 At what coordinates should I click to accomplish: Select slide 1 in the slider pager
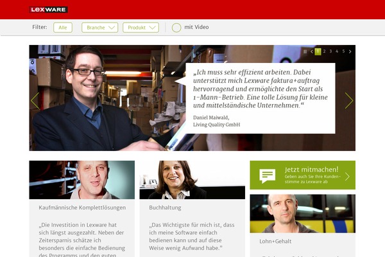click(318, 51)
